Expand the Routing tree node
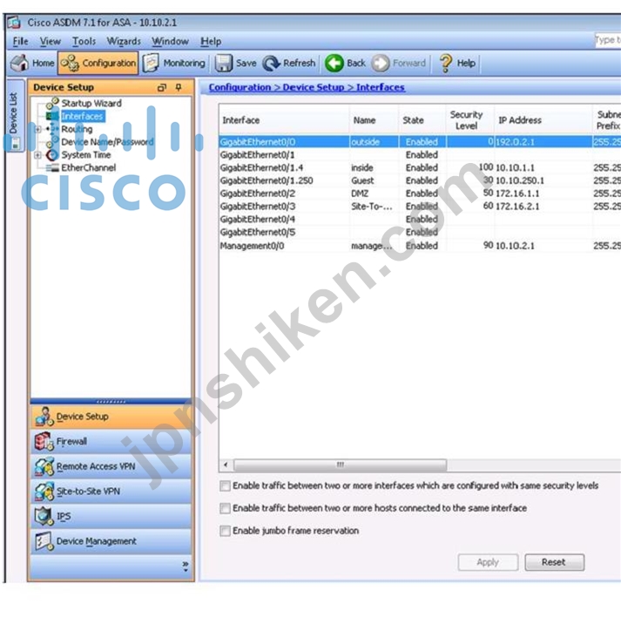 pyautogui.click(x=37, y=129)
